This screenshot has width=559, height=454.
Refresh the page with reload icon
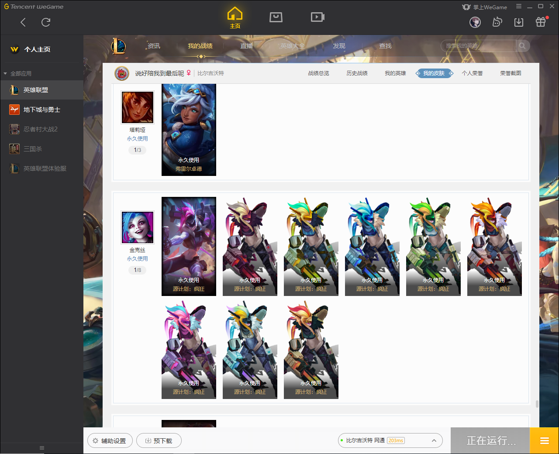(46, 22)
